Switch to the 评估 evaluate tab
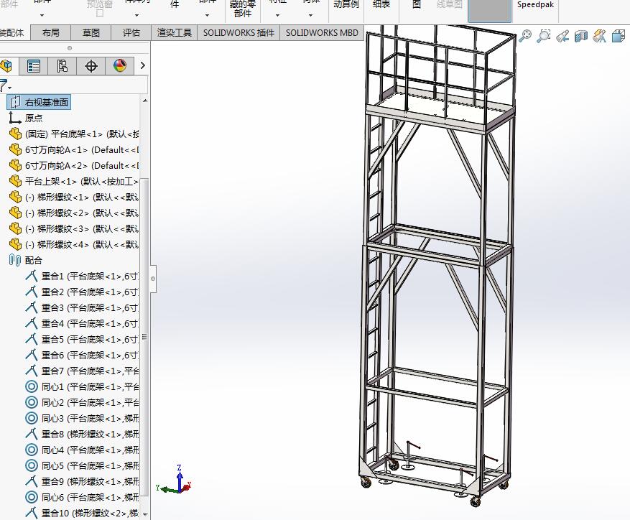 pyautogui.click(x=131, y=32)
